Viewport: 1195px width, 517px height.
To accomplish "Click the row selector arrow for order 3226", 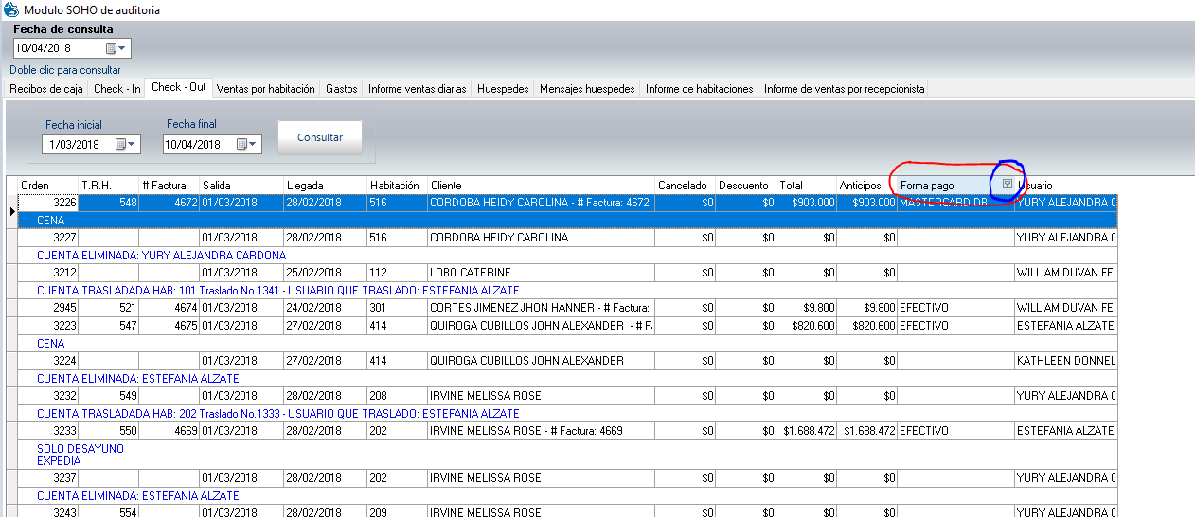I will tap(12, 211).
